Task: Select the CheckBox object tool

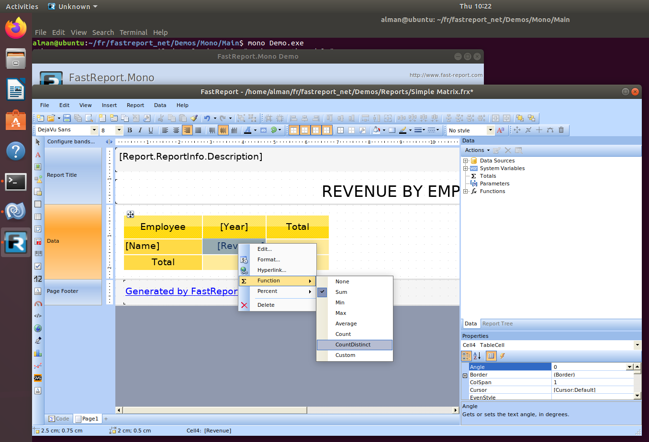Action: click(x=38, y=266)
